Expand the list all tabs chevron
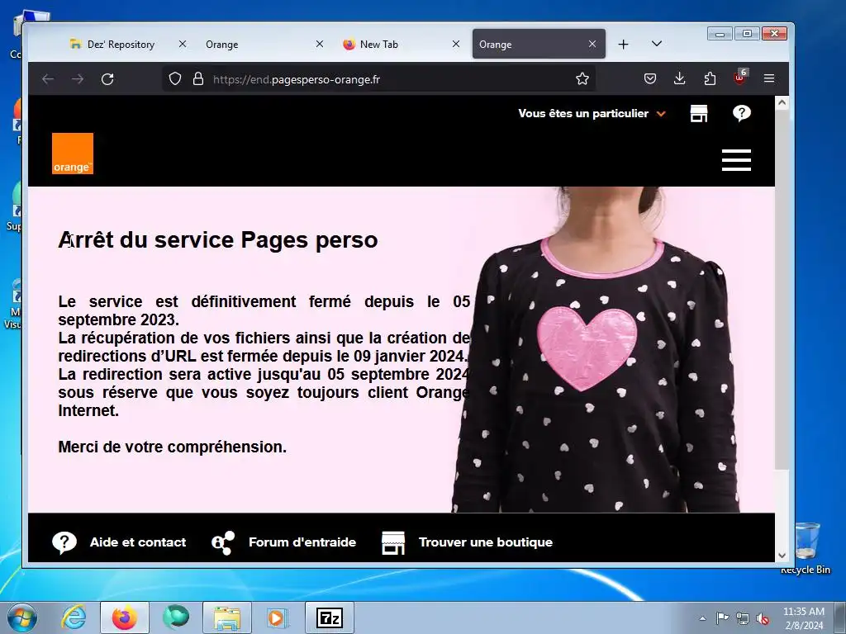The image size is (846, 634). (x=657, y=45)
